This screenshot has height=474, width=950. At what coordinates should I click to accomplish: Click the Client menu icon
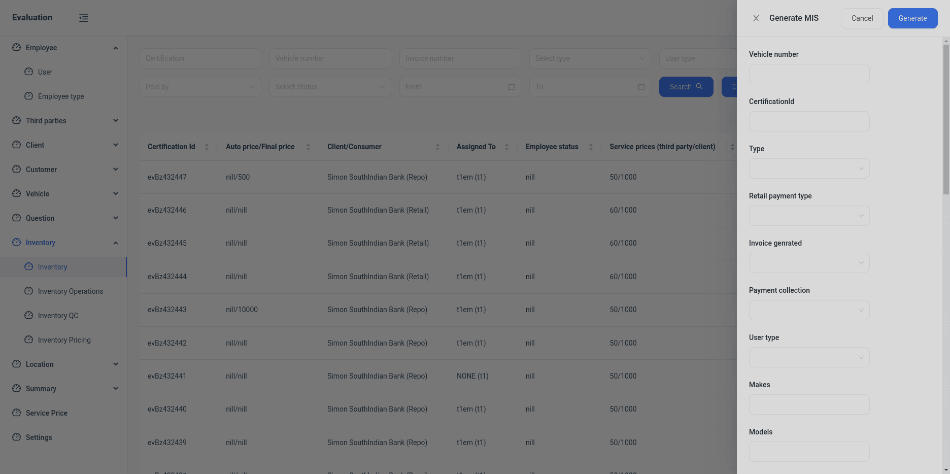[x=17, y=145]
